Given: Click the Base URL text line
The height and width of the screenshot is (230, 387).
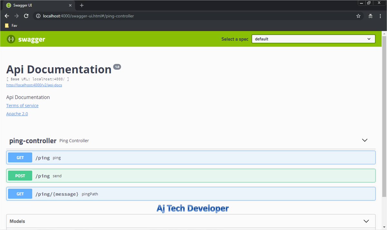Looking at the screenshot, I should click(37, 79).
